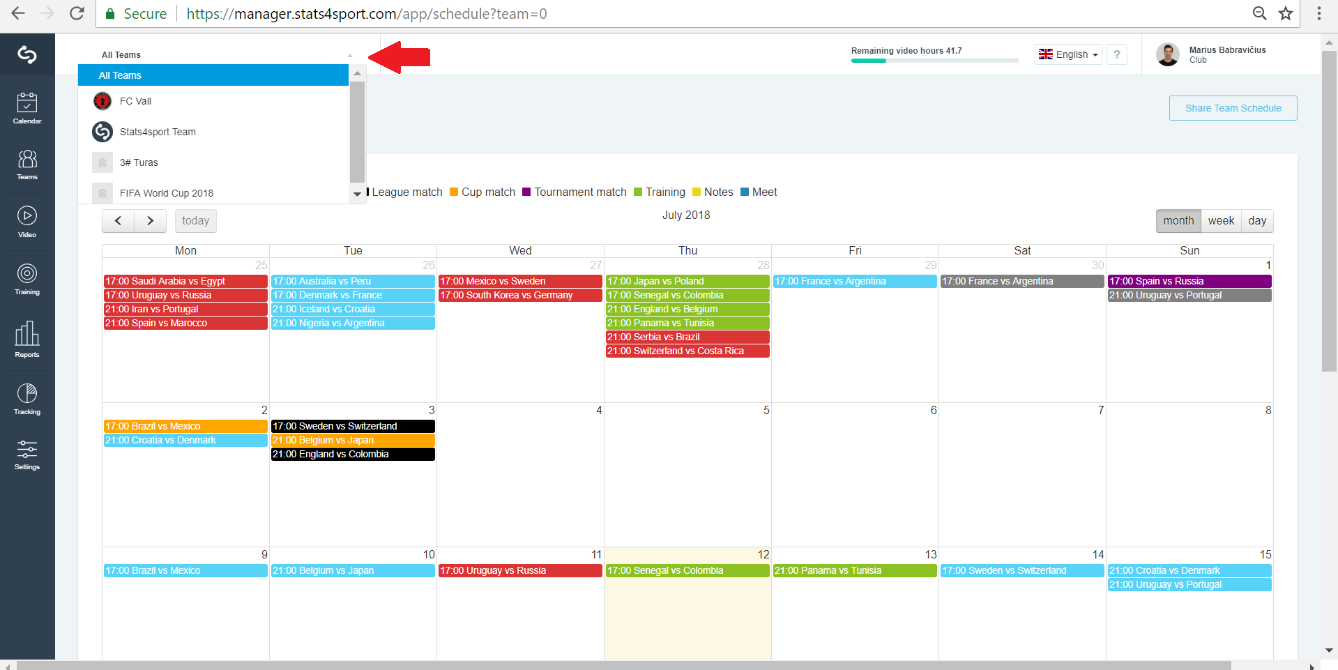Open 17:00 Saudi Arabia vs Egypt event
Image resolution: width=1338 pixels, height=670 pixels.
[x=185, y=281]
